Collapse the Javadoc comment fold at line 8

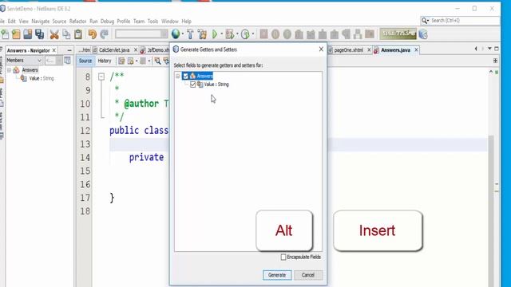(x=101, y=77)
